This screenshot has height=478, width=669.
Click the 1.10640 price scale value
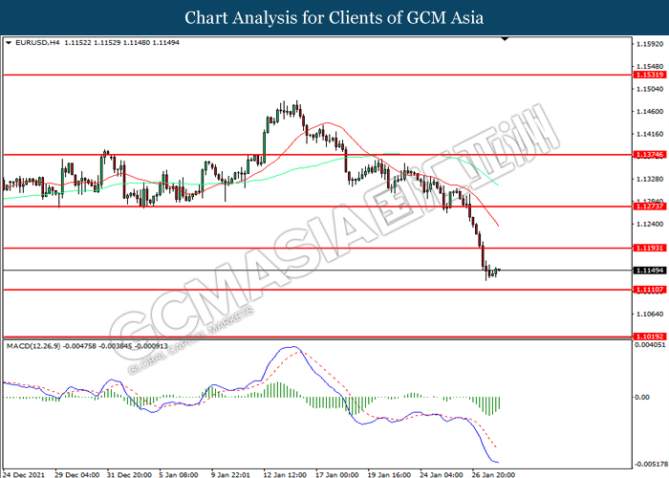650,315
